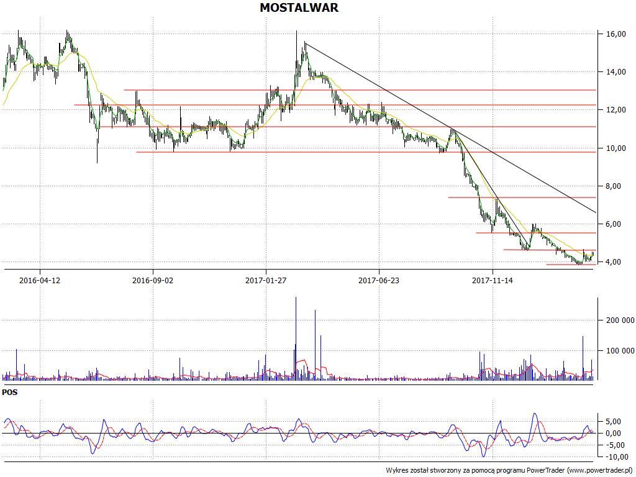Select the 200 000 volume axis label
636x477 pixels.
tap(620, 320)
